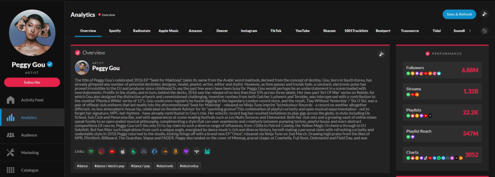Open the Instagram link icon
495x177 pixels.
pyautogui.click(x=101, y=151)
